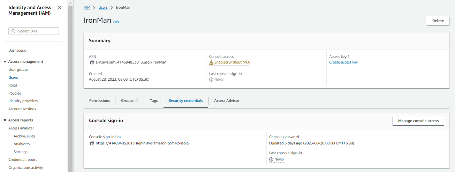This screenshot has height=172, width=455.
Task: Switch to the Permissions tab
Action: [99, 100]
